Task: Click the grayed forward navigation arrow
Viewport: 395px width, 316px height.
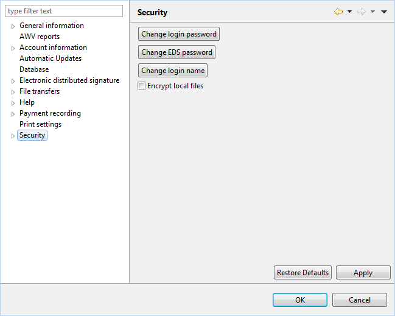Action: [x=362, y=12]
